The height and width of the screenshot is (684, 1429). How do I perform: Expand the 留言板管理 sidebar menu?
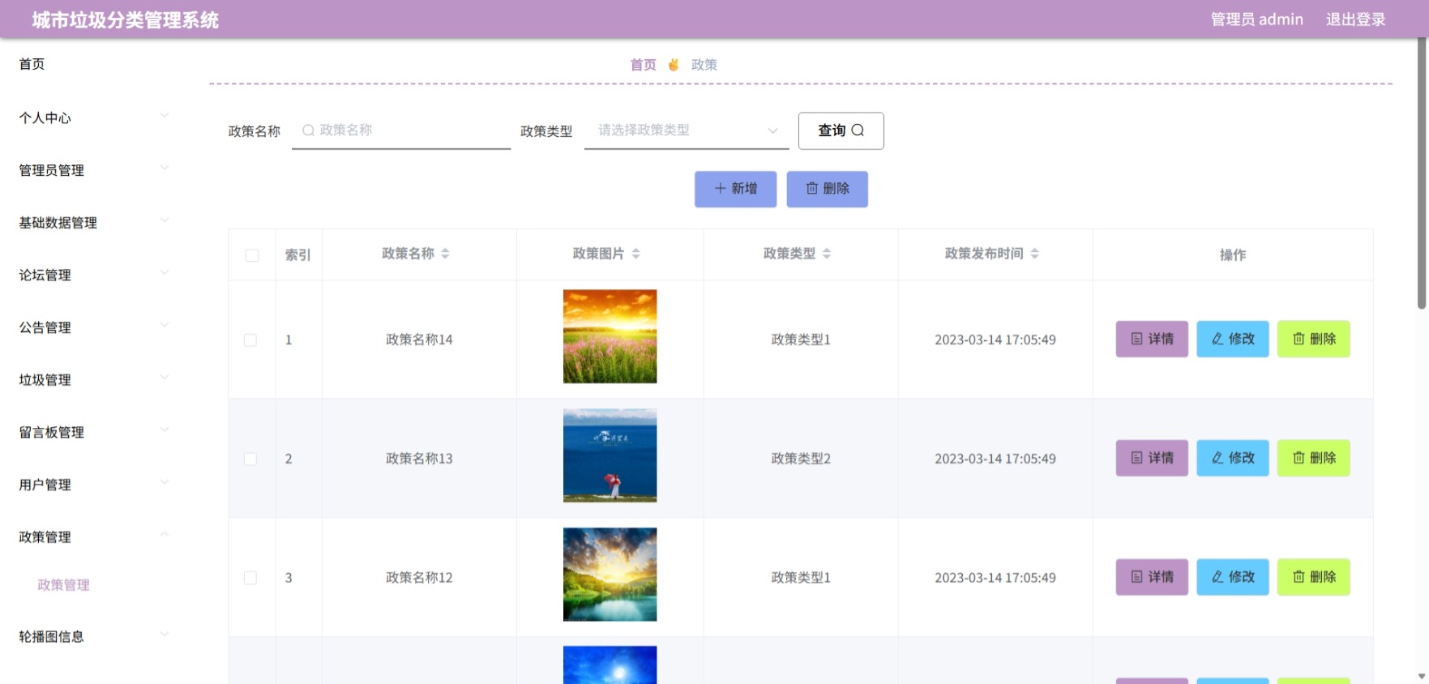pos(93,432)
